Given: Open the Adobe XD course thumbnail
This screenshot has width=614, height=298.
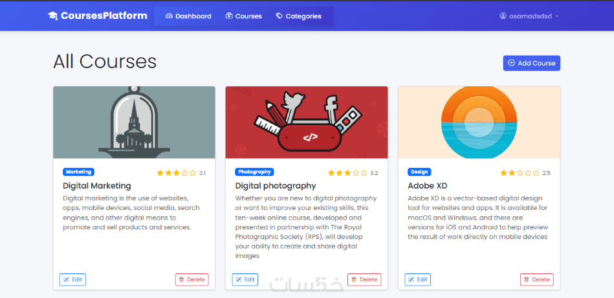Looking at the screenshot, I should point(479,122).
